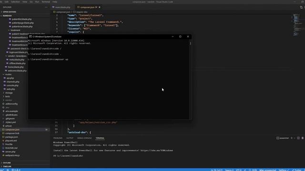Select the Terminal panel tab
Viewport: 305px width, 171px height.
(x=100, y=138)
